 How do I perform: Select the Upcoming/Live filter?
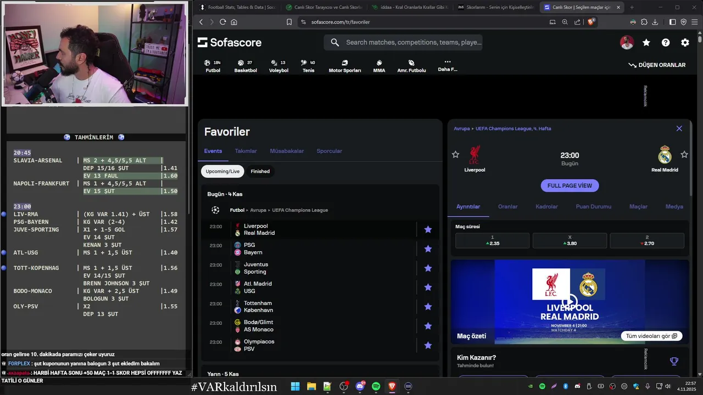222,171
